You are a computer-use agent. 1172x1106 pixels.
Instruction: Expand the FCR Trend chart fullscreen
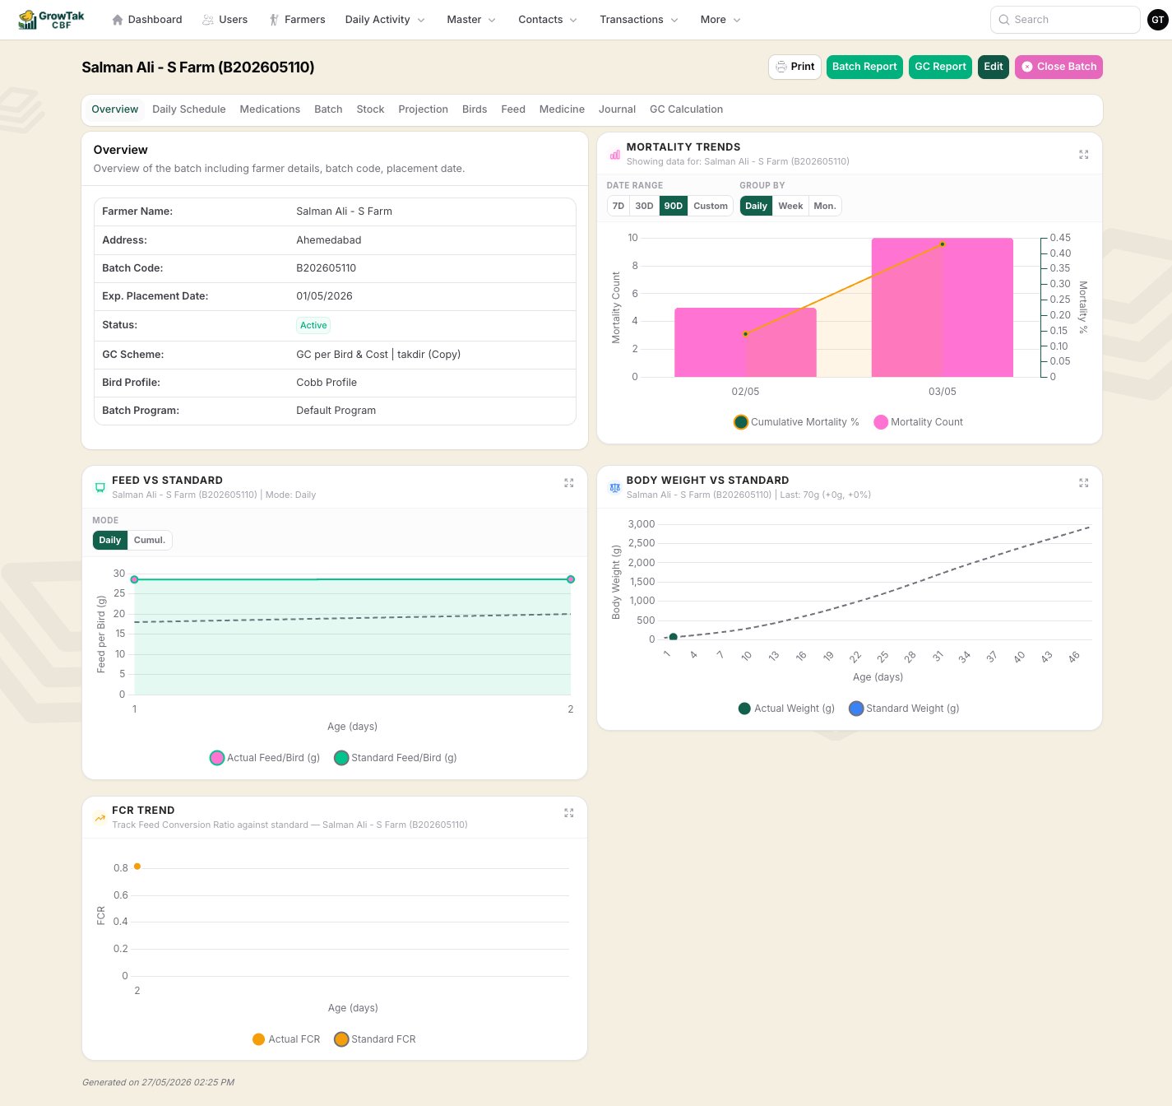pyautogui.click(x=569, y=813)
